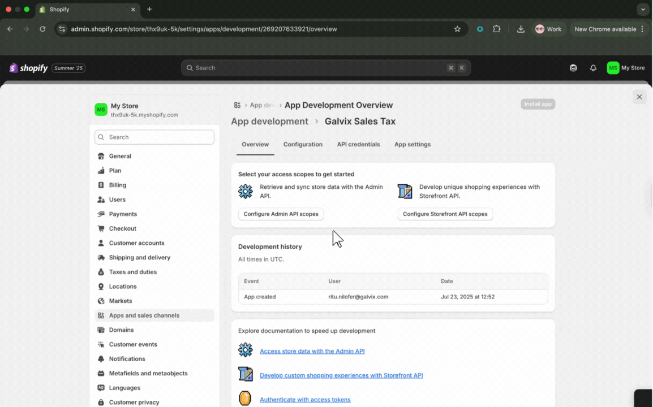
Task: Bookmark this page with star icon
Action: 457,29
